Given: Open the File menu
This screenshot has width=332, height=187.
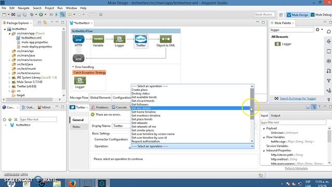Looking at the screenshot, I should click(4, 8).
